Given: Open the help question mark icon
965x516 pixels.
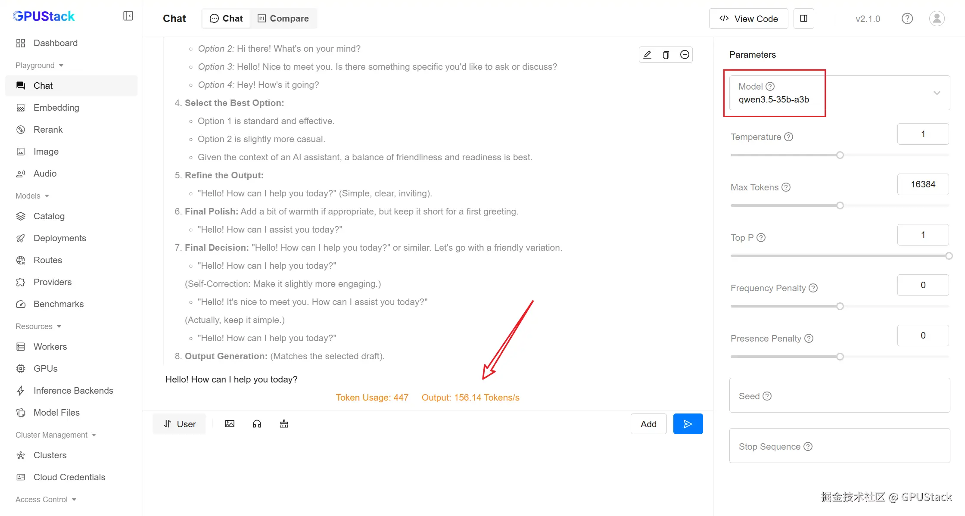Looking at the screenshot, I should coord(907,19).
